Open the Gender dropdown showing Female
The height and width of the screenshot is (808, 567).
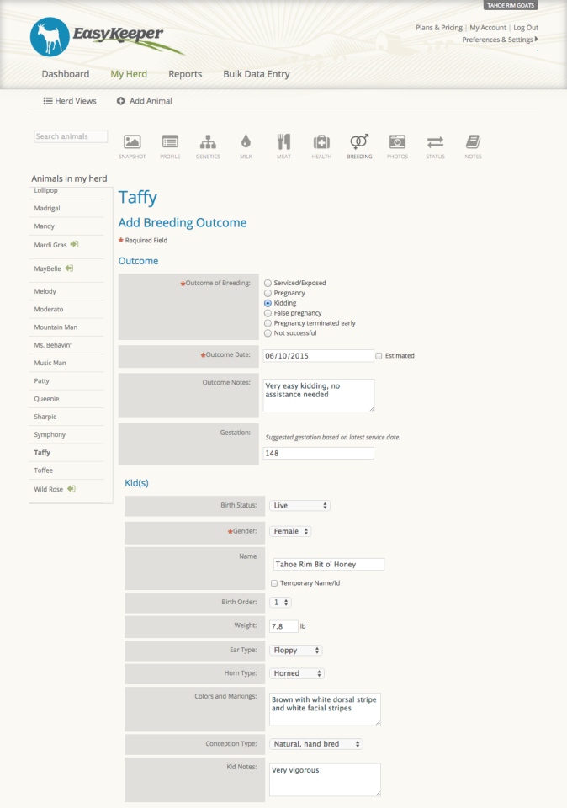[290, 531]
